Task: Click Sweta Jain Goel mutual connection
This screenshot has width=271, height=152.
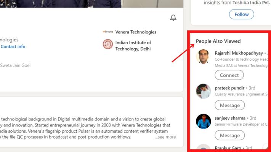Action: click(x=15, y=65)
